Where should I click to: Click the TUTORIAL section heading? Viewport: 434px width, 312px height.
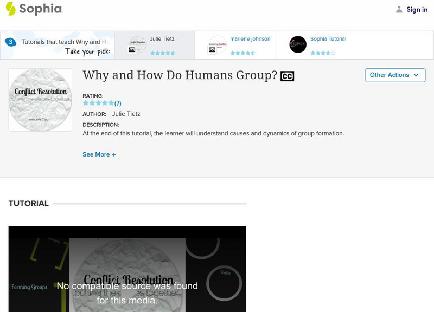tap(29, 204)
